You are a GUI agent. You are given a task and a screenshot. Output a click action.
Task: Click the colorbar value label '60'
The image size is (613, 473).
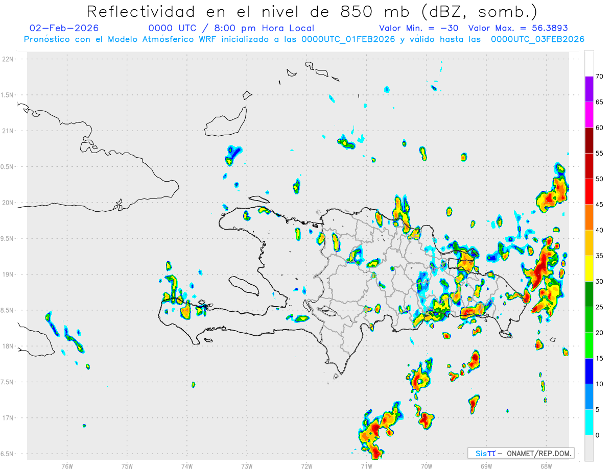click(600, 128)
